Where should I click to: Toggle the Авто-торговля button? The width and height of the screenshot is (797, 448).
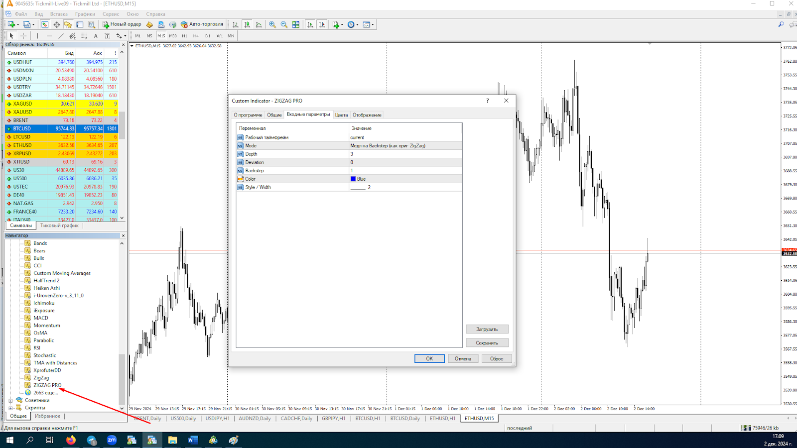coord(202,24)
